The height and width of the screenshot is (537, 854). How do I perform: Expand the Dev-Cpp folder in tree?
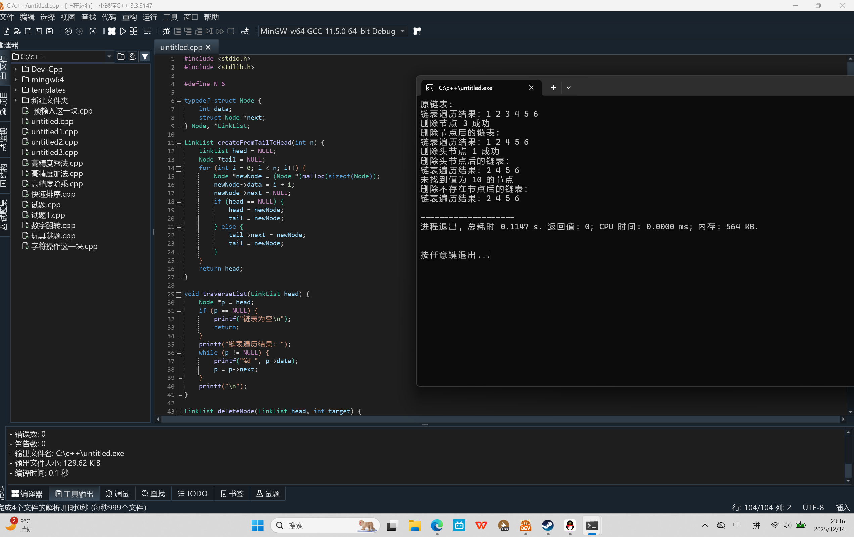[15, 69]
